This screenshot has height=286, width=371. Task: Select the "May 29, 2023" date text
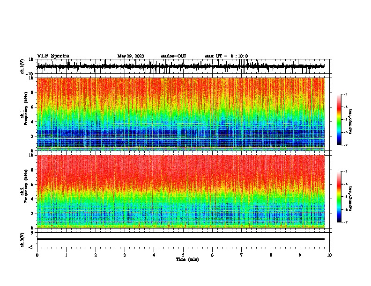[131, 56]
